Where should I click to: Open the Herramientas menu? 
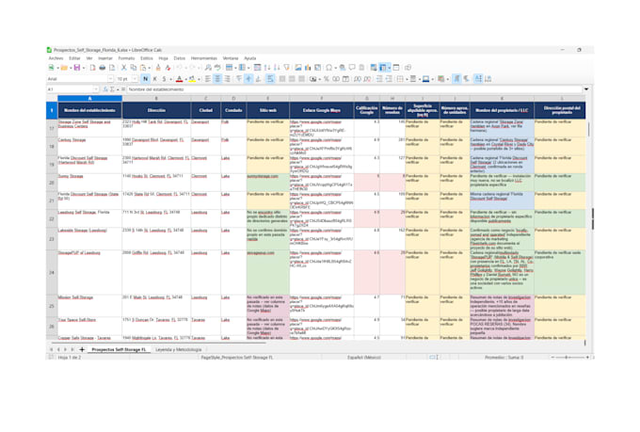(203, 58)
